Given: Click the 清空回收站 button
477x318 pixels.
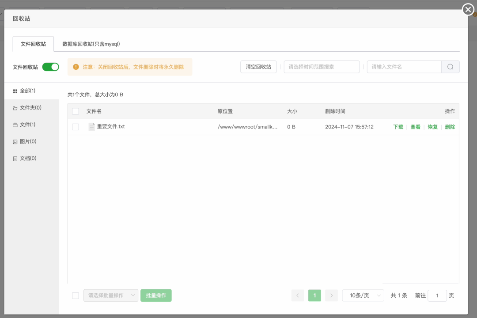Looking at the screenshot, I should tap(258, 67).
